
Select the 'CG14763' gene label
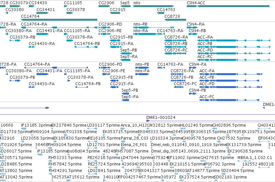(x=166, y=9)
